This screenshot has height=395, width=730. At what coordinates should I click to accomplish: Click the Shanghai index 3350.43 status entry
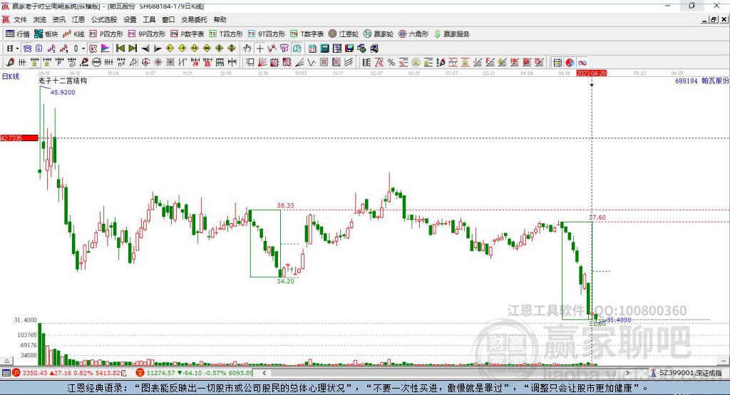69,373
